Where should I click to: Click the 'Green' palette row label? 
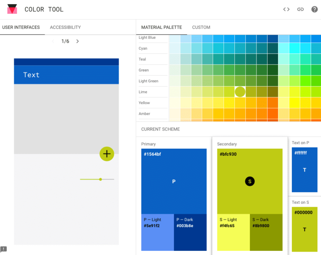point(144,70)
